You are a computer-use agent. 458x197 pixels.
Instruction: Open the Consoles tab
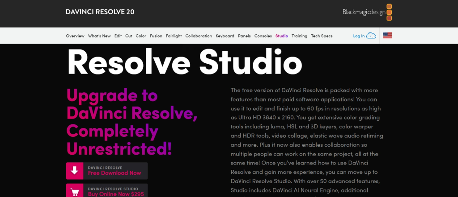coord(263,36)
